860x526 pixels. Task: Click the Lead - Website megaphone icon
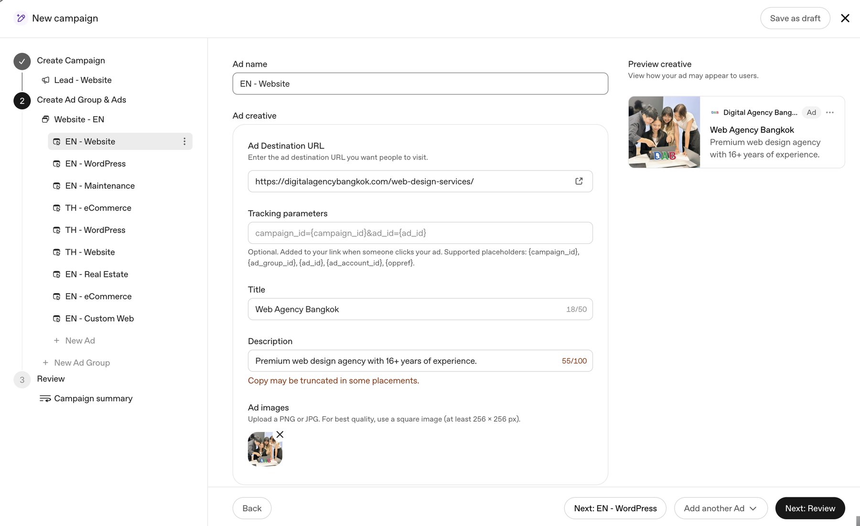(45, 80)
